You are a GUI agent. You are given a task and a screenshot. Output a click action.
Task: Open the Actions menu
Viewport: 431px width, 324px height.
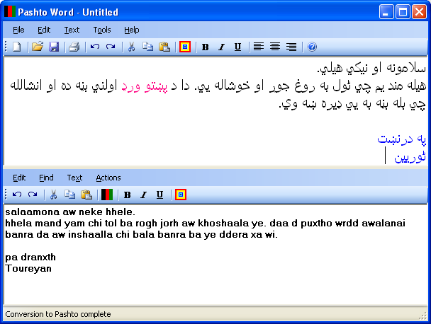coord(108,178)
